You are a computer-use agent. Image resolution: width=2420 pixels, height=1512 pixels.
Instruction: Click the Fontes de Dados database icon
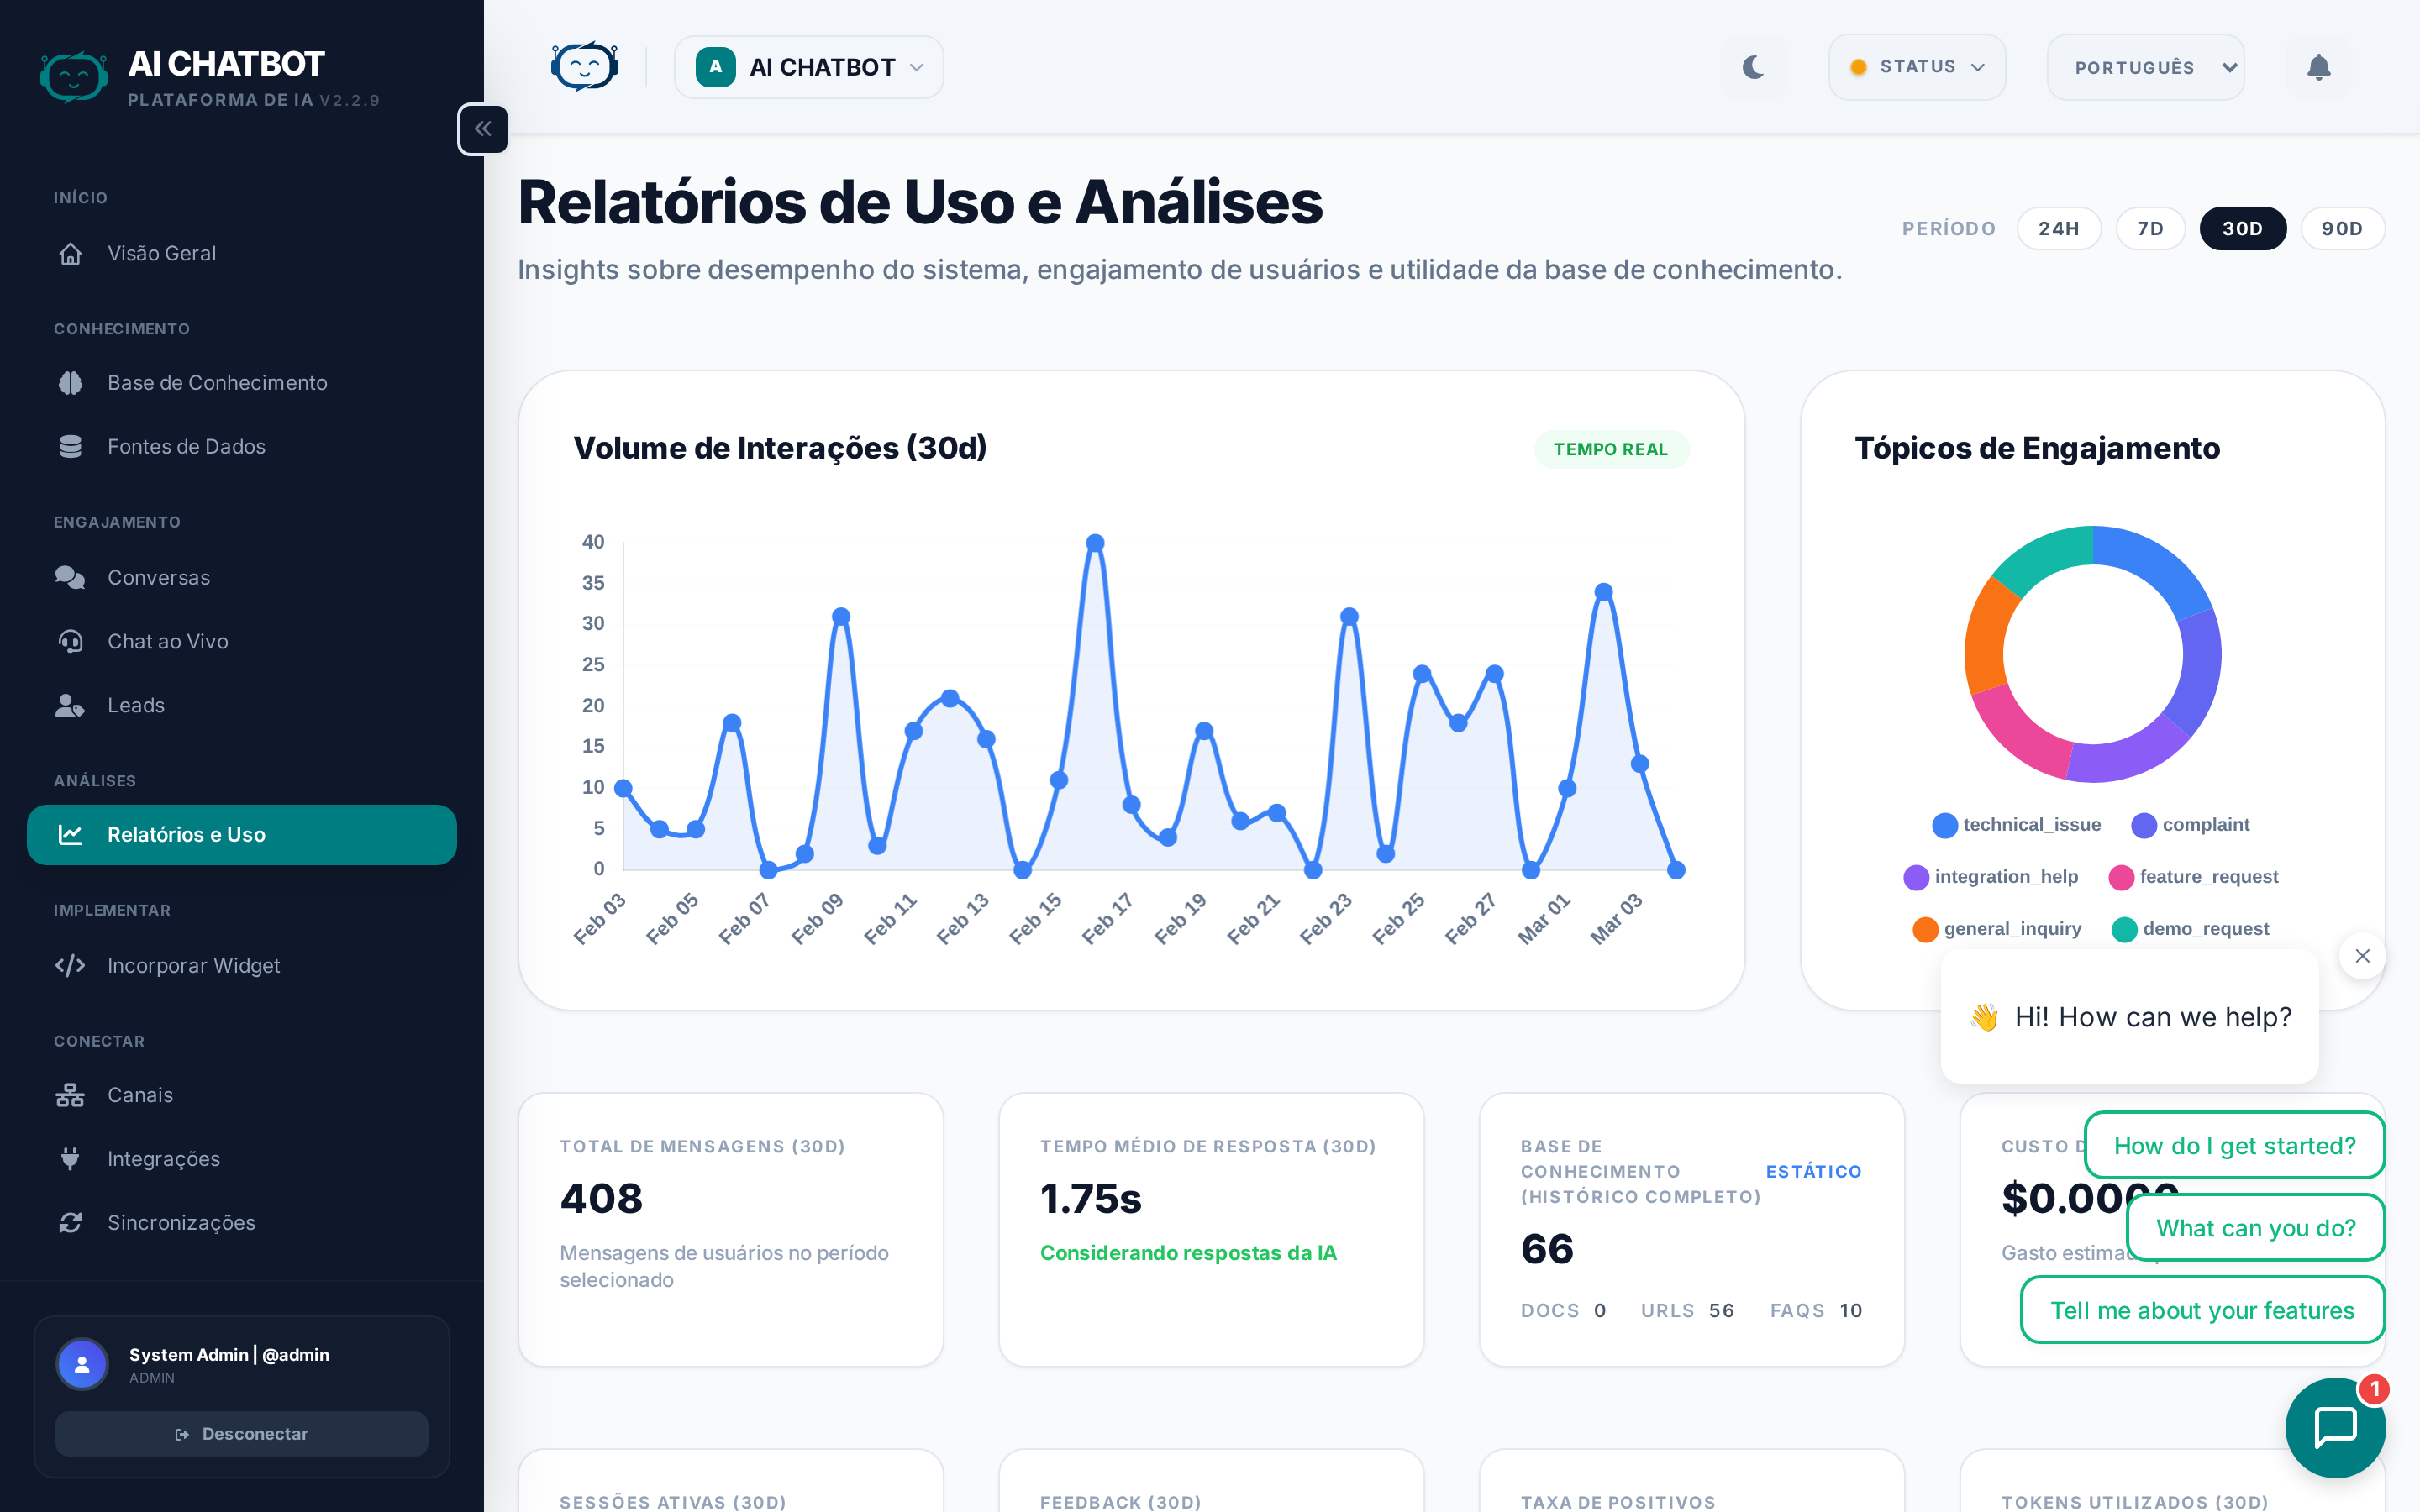[x=70, y=446]
